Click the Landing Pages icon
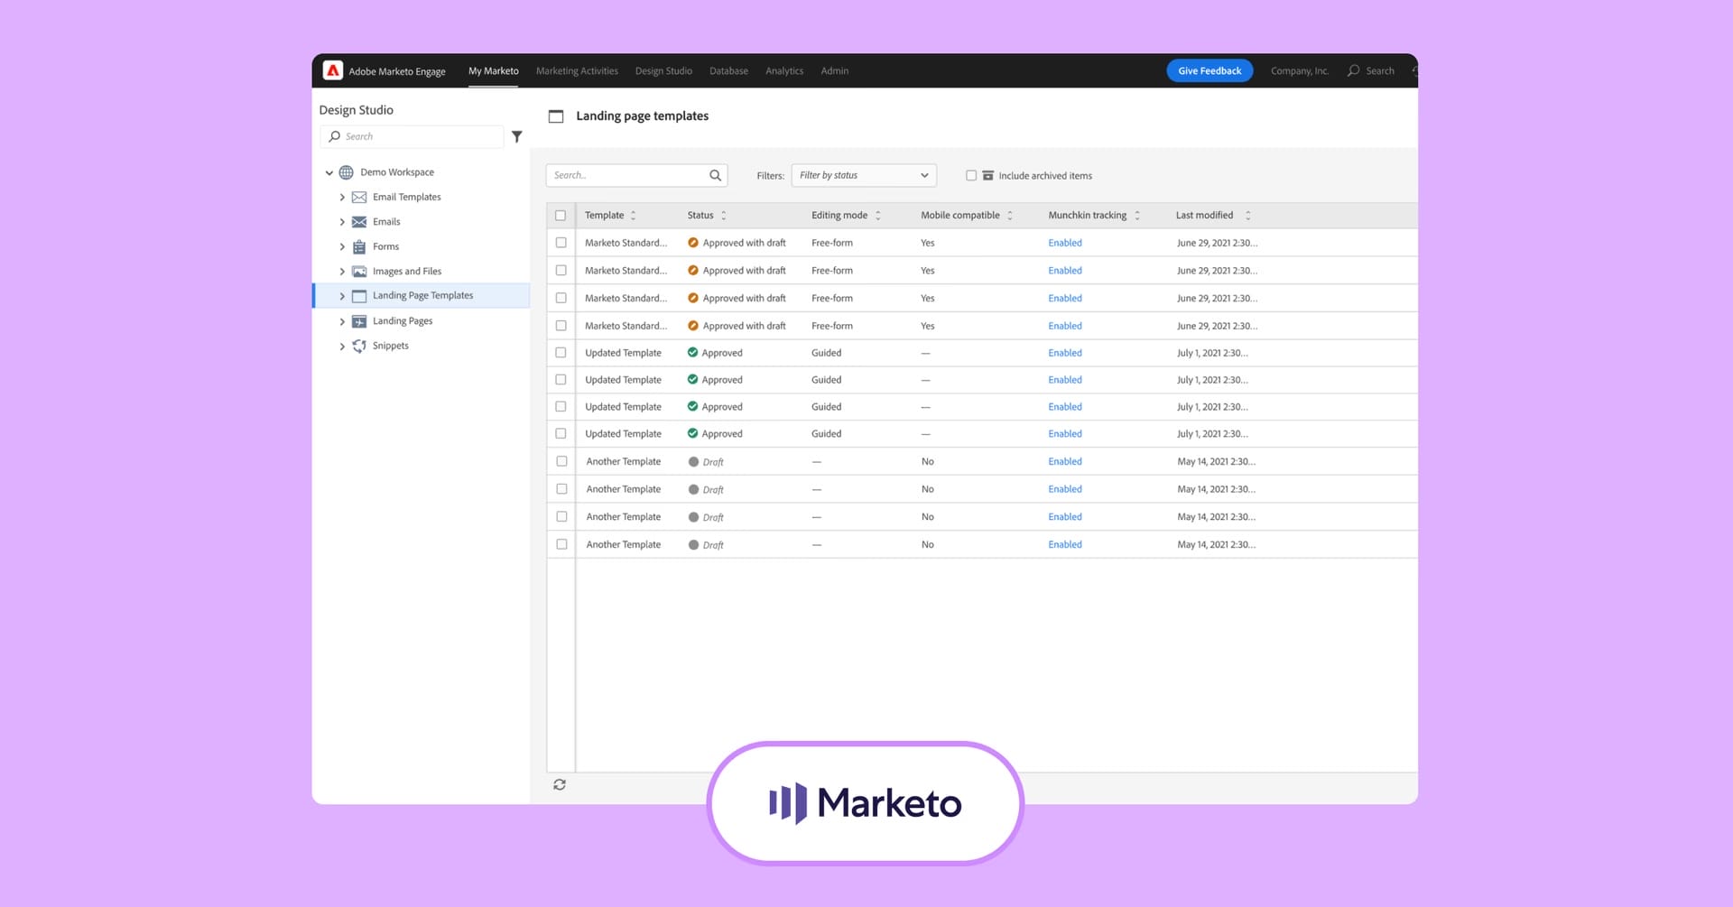The height and width of the screenshot is (907, 1733). (359, 320)
